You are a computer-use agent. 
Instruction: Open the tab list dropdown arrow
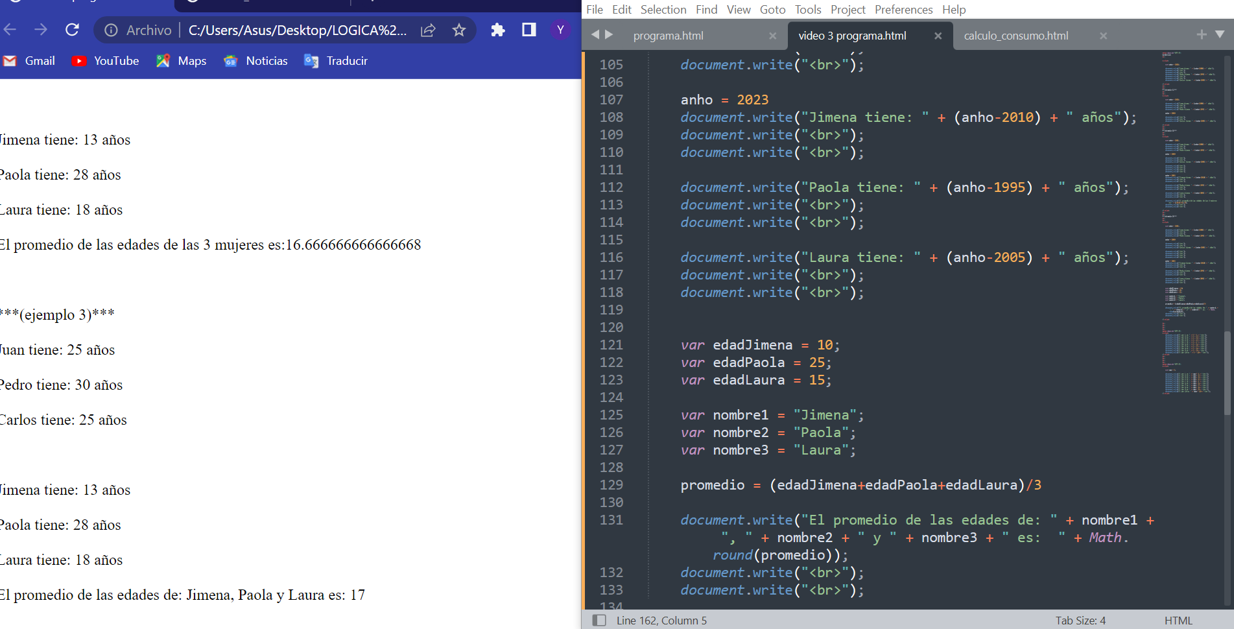[1220, 34]
